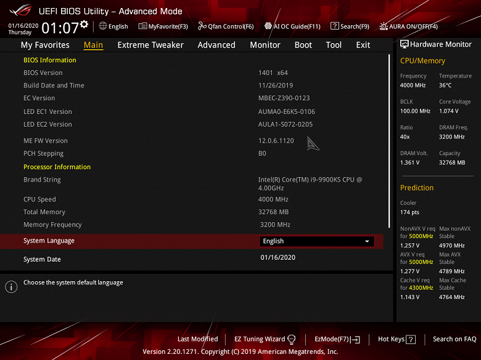This screenshot has width=481, height=360.
Task: Click the System Language dropdown arrow
Action: click(367, 241)
